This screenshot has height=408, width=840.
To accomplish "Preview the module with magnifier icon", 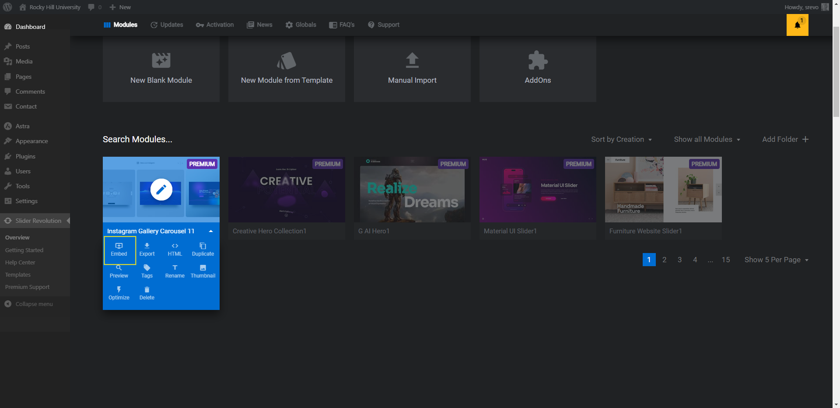I will click(119, 271).
